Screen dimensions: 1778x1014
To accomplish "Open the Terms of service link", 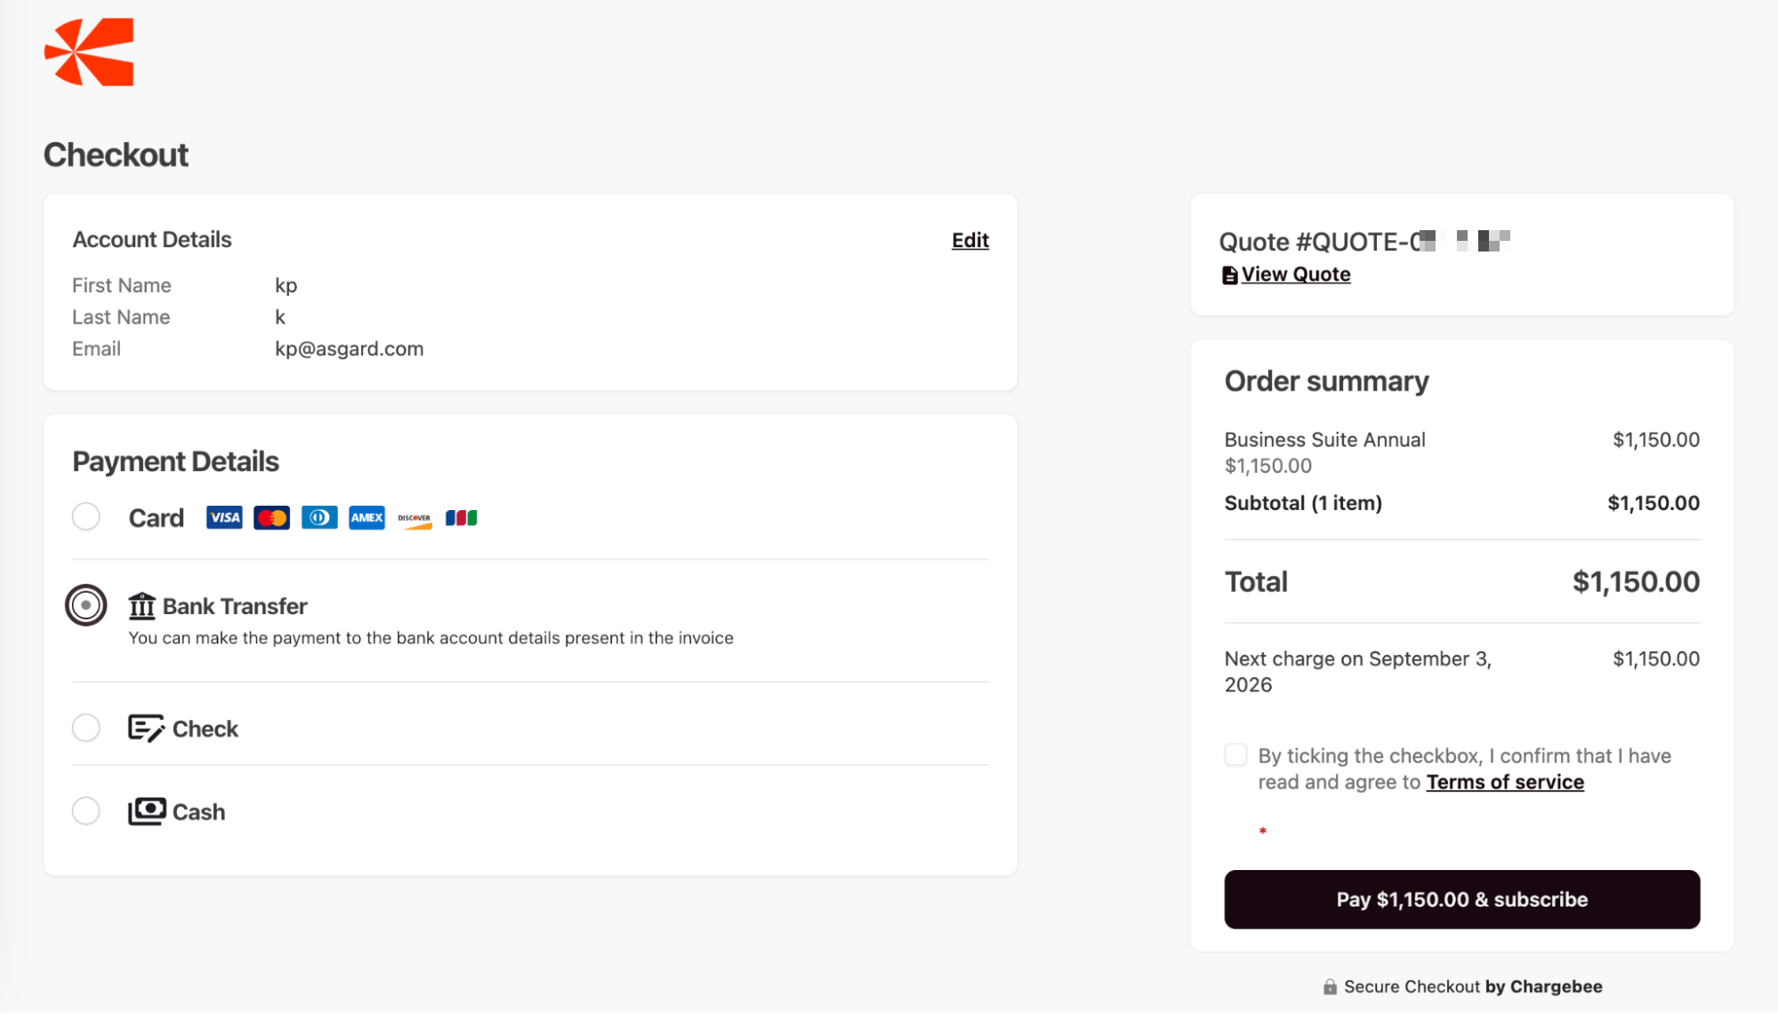I will pos(1505,782).
